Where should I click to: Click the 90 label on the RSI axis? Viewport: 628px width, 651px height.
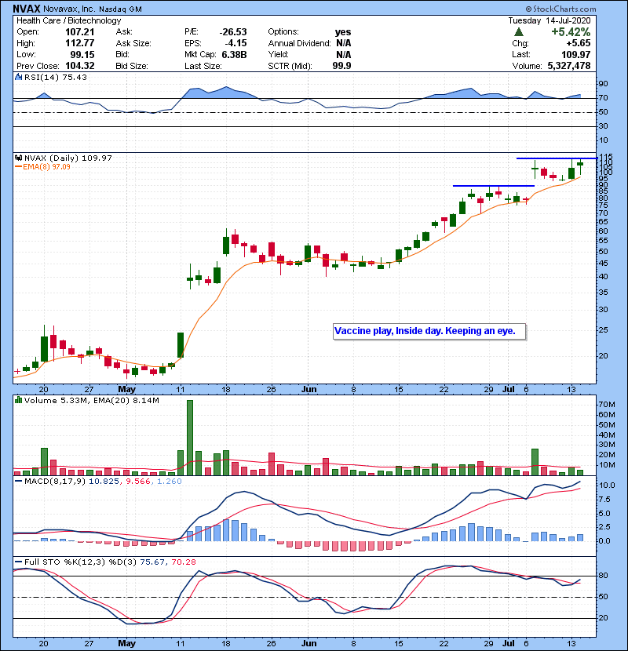click(603, 84)
